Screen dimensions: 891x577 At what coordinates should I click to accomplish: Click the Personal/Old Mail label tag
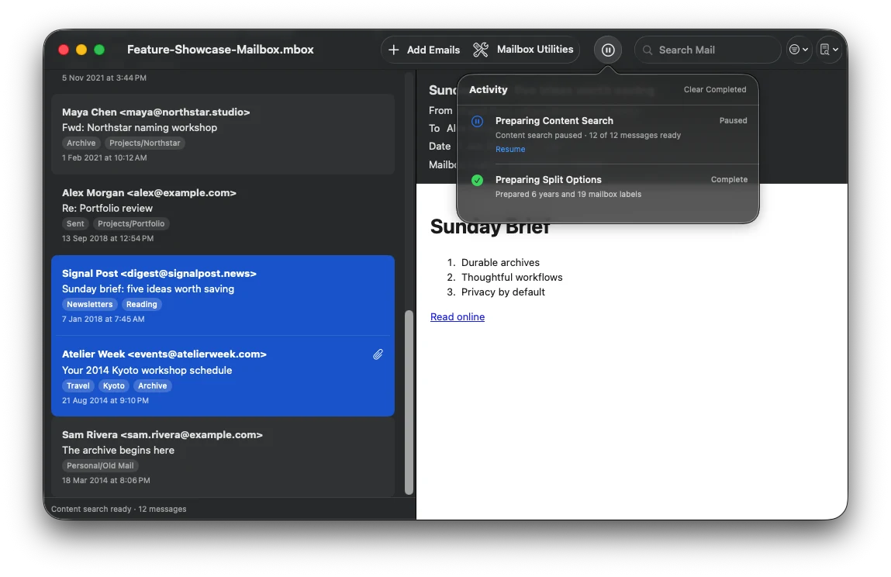(101, 466)
